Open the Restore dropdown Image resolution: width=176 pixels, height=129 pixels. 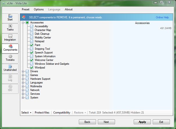pos(80,112)
